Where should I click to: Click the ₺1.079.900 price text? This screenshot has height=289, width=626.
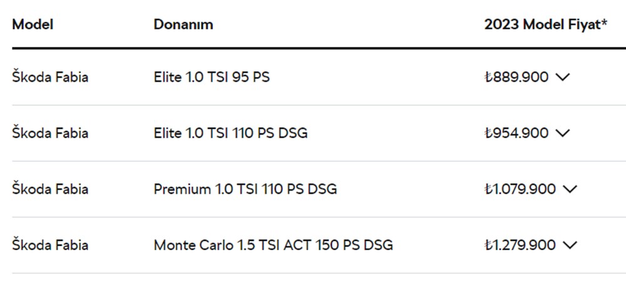520,189
